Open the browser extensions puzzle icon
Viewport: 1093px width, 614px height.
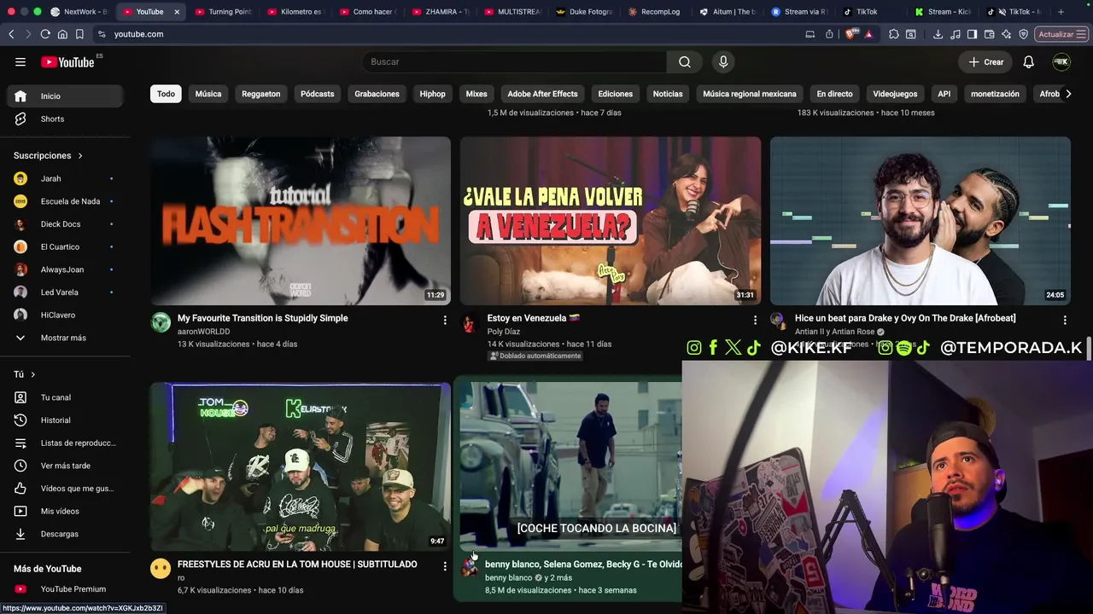[894, 34]
